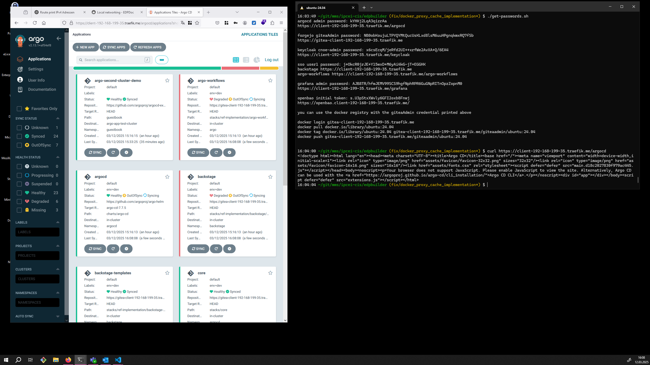Switch to list view icon
This screenshot has height=365, width=650.
click(x=246, y=60)
